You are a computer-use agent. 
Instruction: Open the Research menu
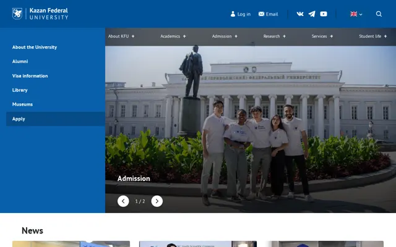272,36
